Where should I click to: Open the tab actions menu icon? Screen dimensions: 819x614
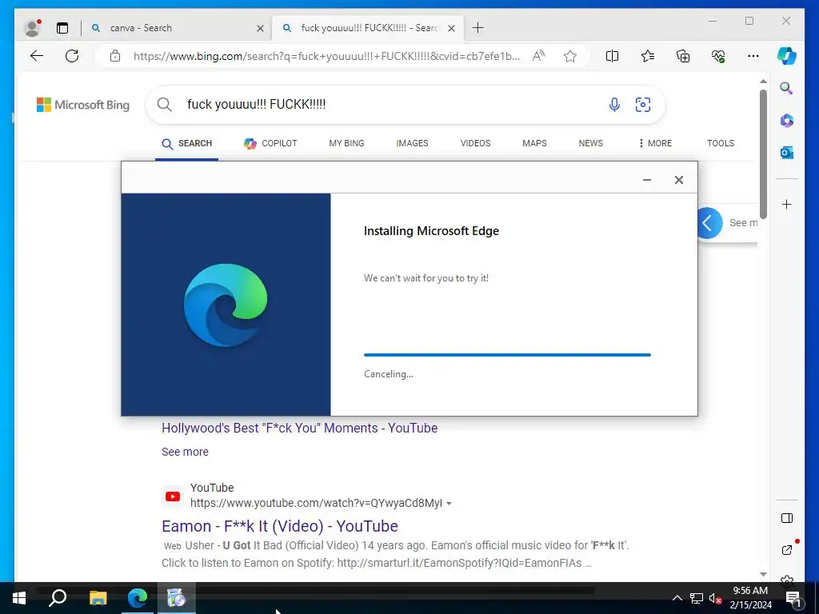tap(62, 28)
